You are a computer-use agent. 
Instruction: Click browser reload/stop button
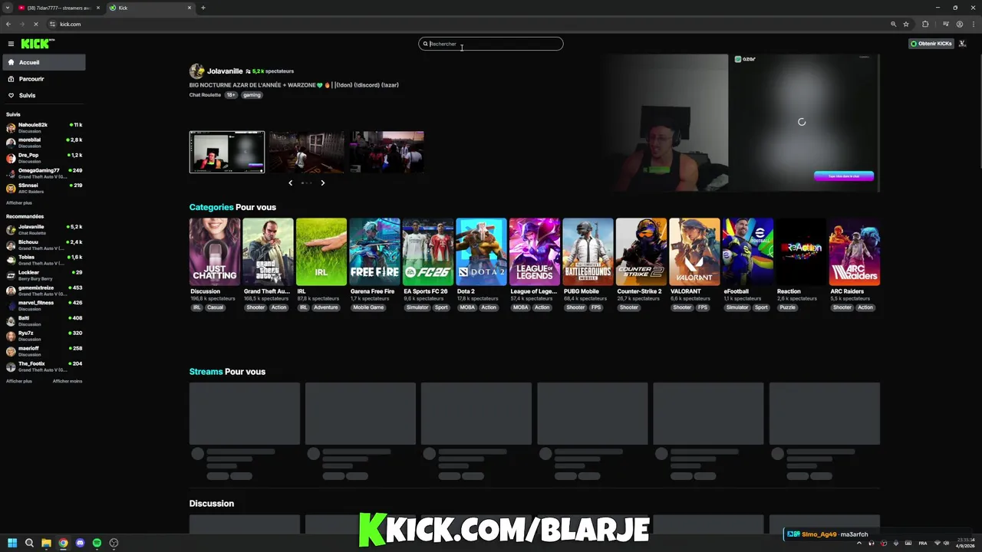pos(36,24)
